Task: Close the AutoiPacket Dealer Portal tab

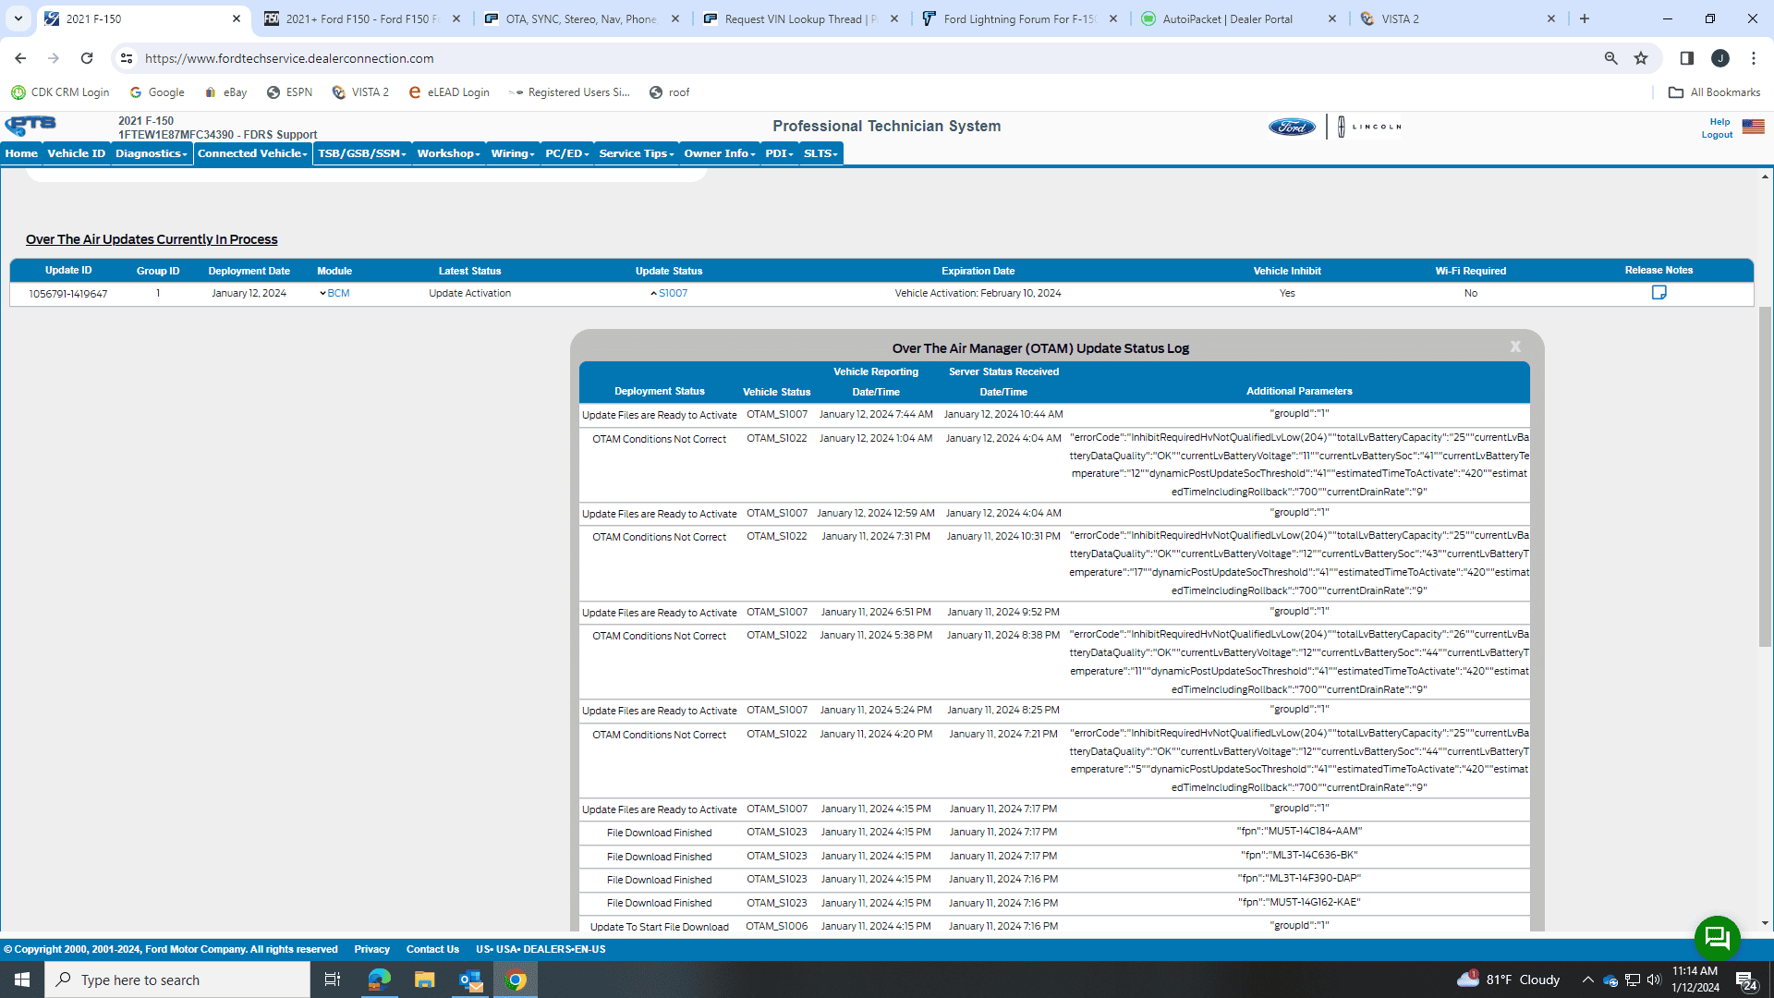Action: pyautogui.click(x=1332, y=18)
